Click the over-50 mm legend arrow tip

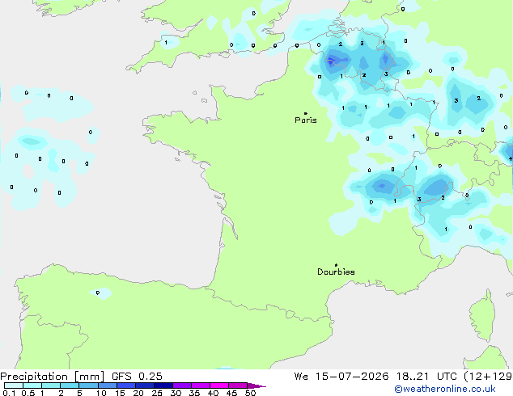click(256, 385)
